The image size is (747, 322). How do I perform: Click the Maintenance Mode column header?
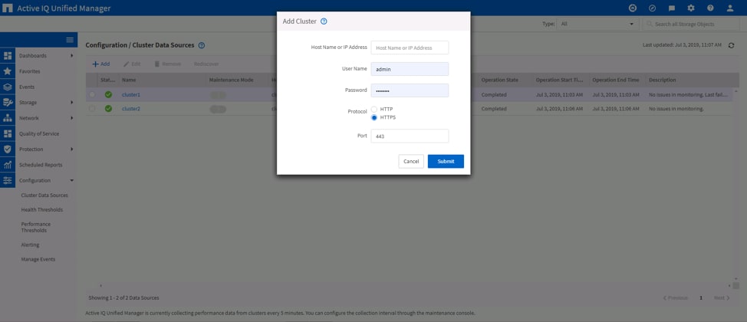(x=231, y=80)
